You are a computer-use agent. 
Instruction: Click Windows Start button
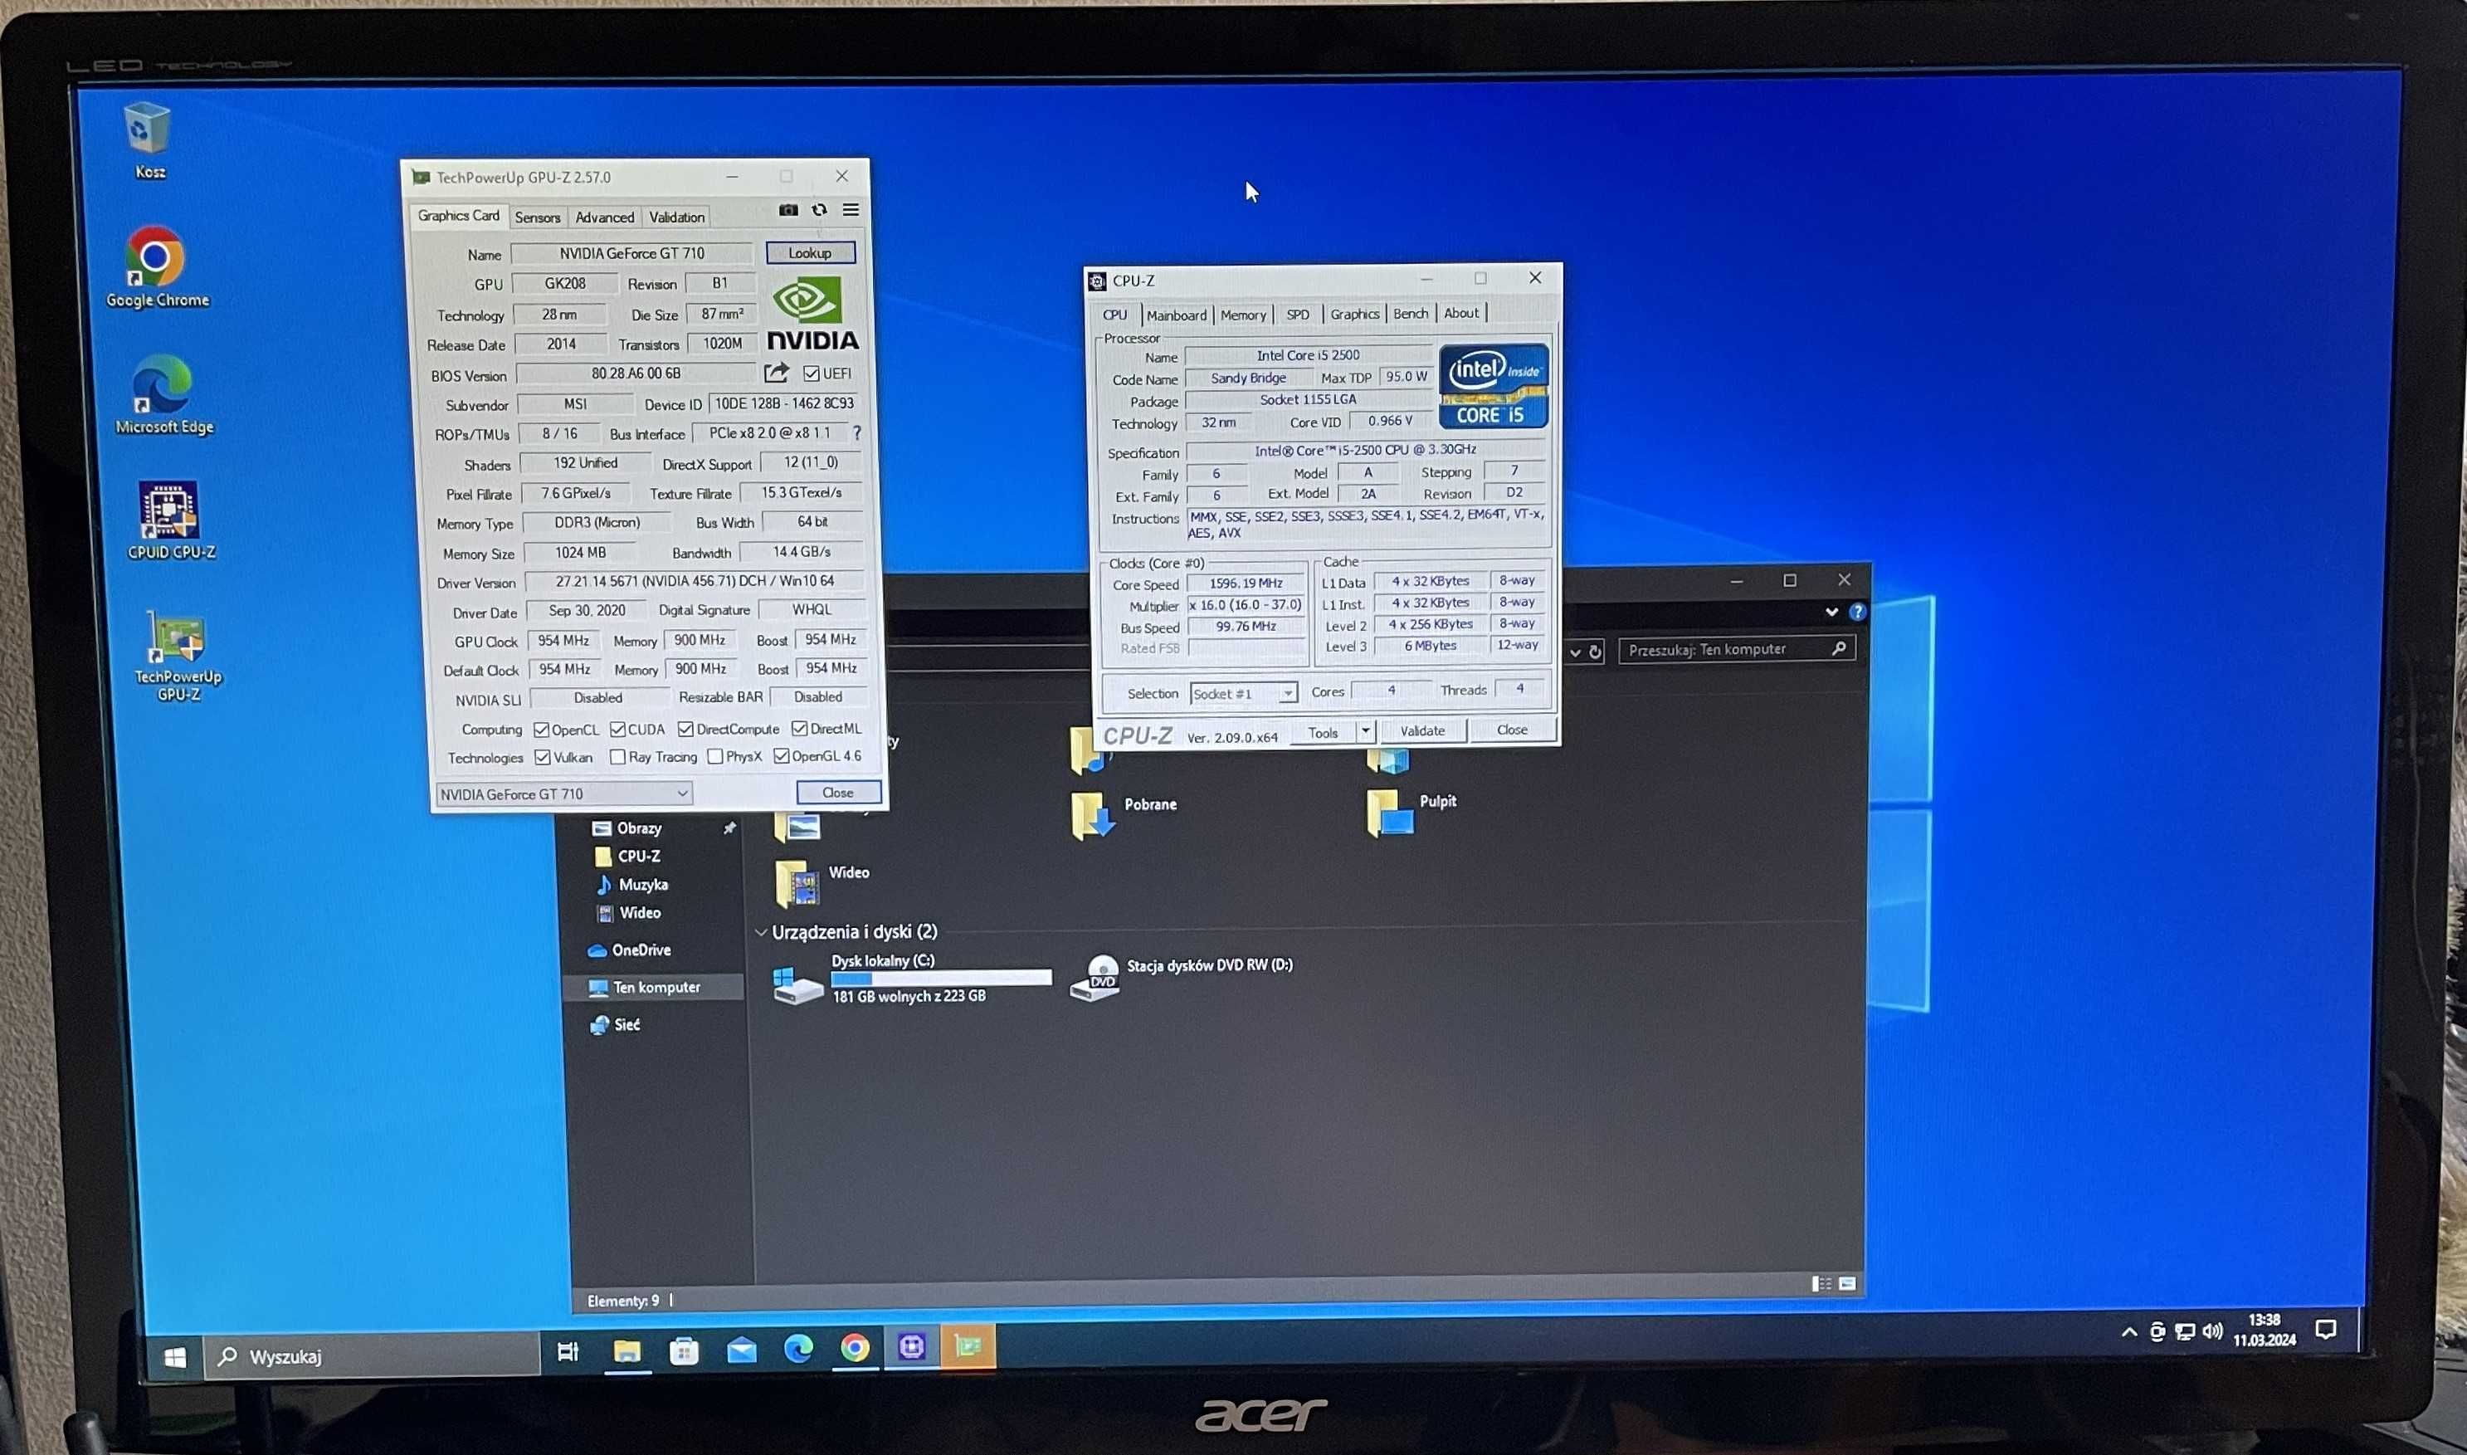click(175, 1357)
